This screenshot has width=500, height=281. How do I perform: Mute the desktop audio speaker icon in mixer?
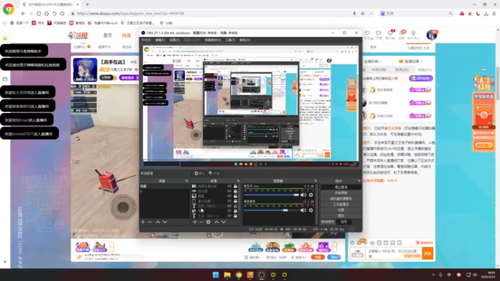[x=303, y=210]
